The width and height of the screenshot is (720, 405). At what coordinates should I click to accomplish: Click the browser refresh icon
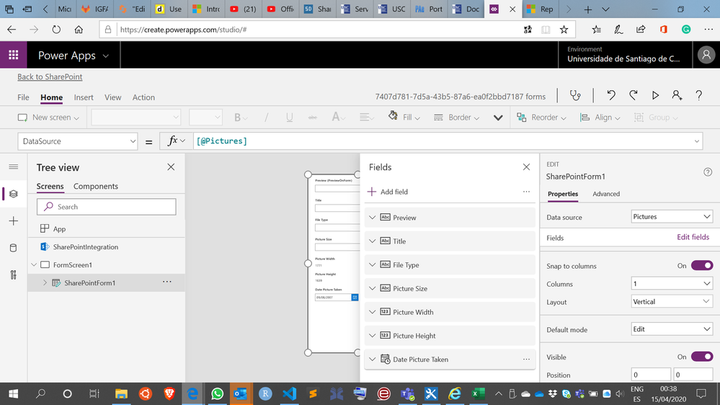pos(56,30)
